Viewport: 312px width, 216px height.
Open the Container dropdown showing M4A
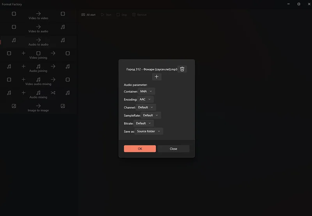pos(146,91)
